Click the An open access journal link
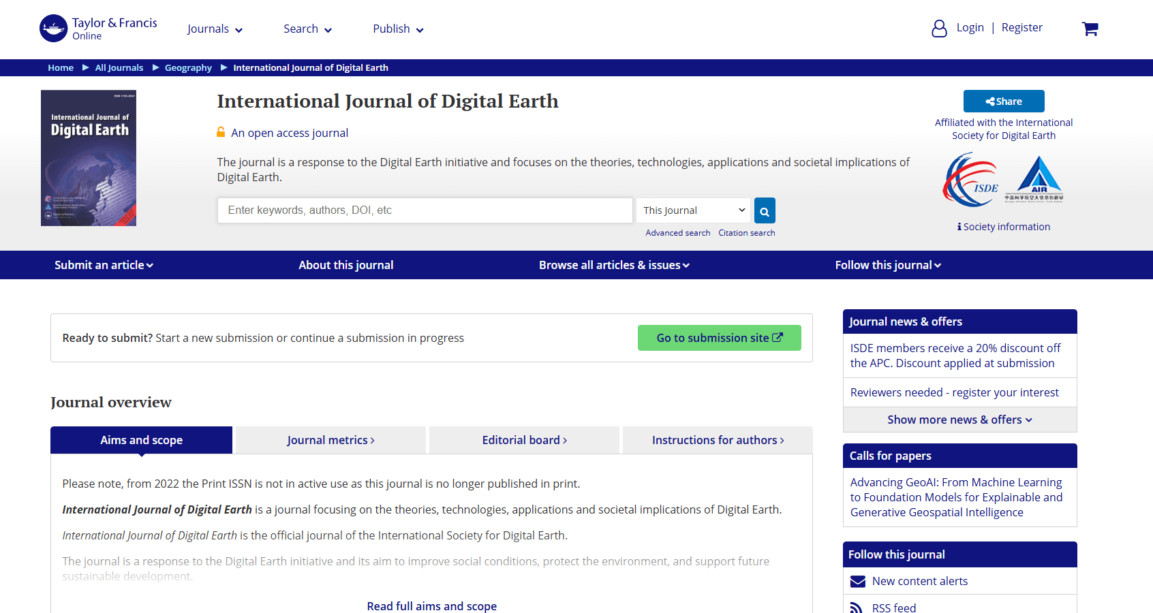1153x613 pixels. (x=290, y=133)
